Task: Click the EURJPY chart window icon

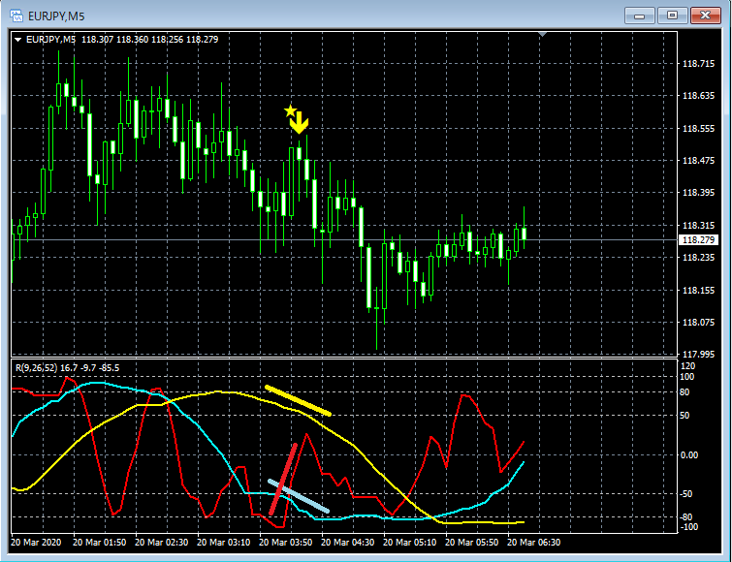Action: tap(16, 16)
